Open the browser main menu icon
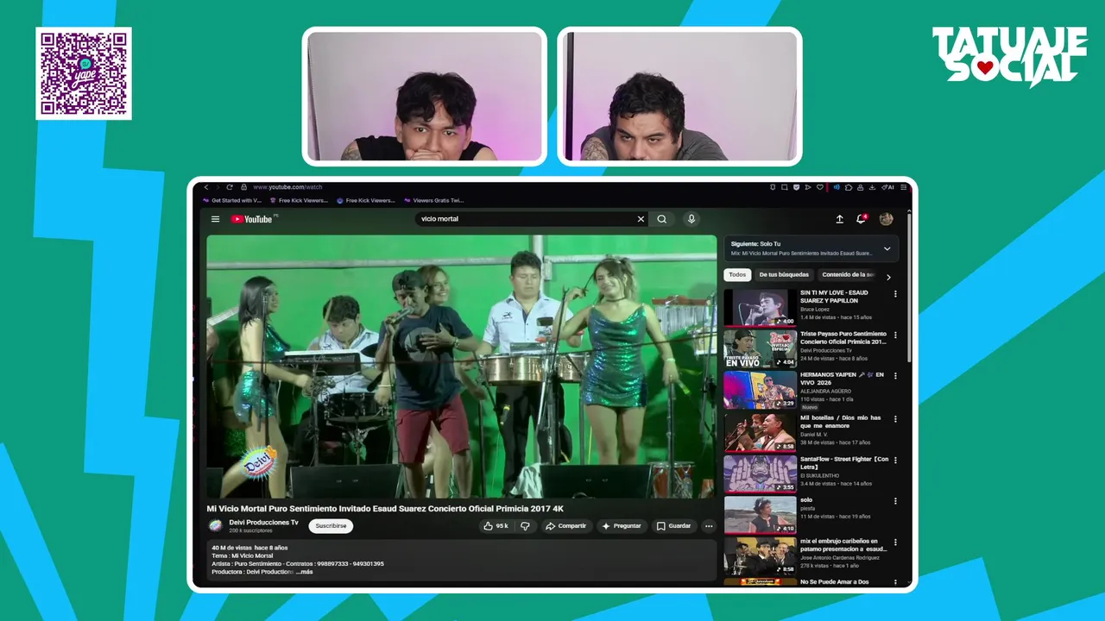 903,187
